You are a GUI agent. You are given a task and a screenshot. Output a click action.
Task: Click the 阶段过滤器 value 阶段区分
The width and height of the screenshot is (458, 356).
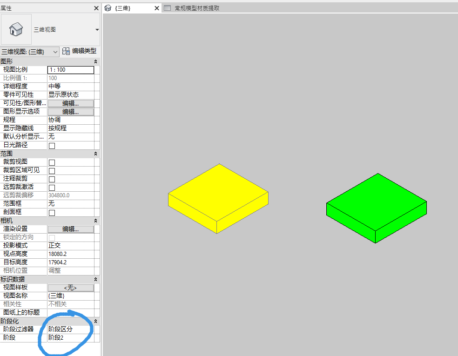point(61,329)
